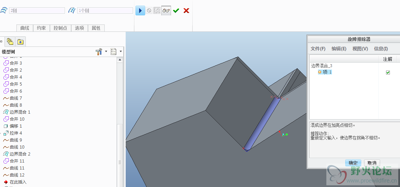Expand the 拉伸 4 tree node
The height and width of the screenshot is (187, 400).
[x=1, y=133]
